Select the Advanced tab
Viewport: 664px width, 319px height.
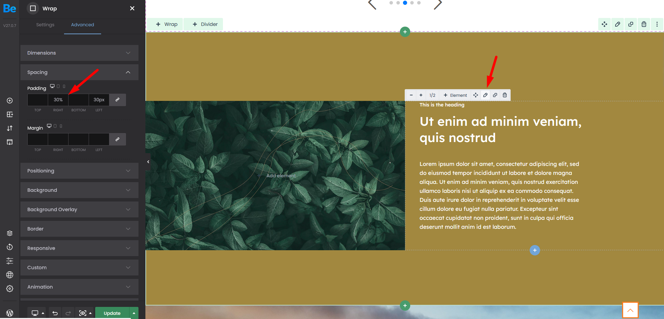pos(82,25)
